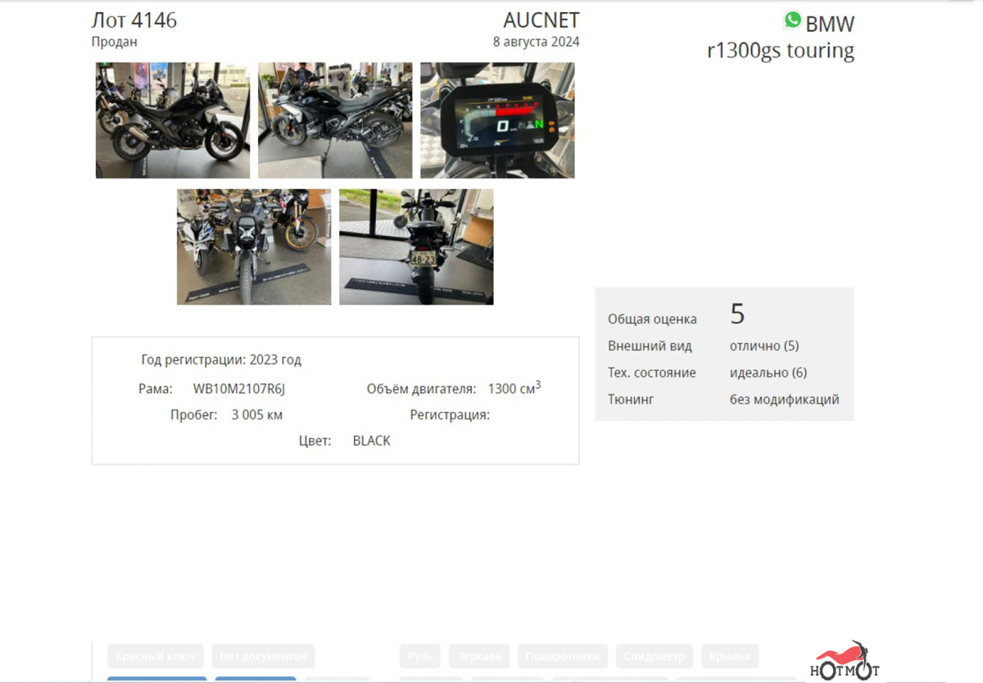Image resolution: width=983 pixels, height=683 pixels.
Task: Click the 'Красный ключ' tag
Action: [x=156, y=656]
